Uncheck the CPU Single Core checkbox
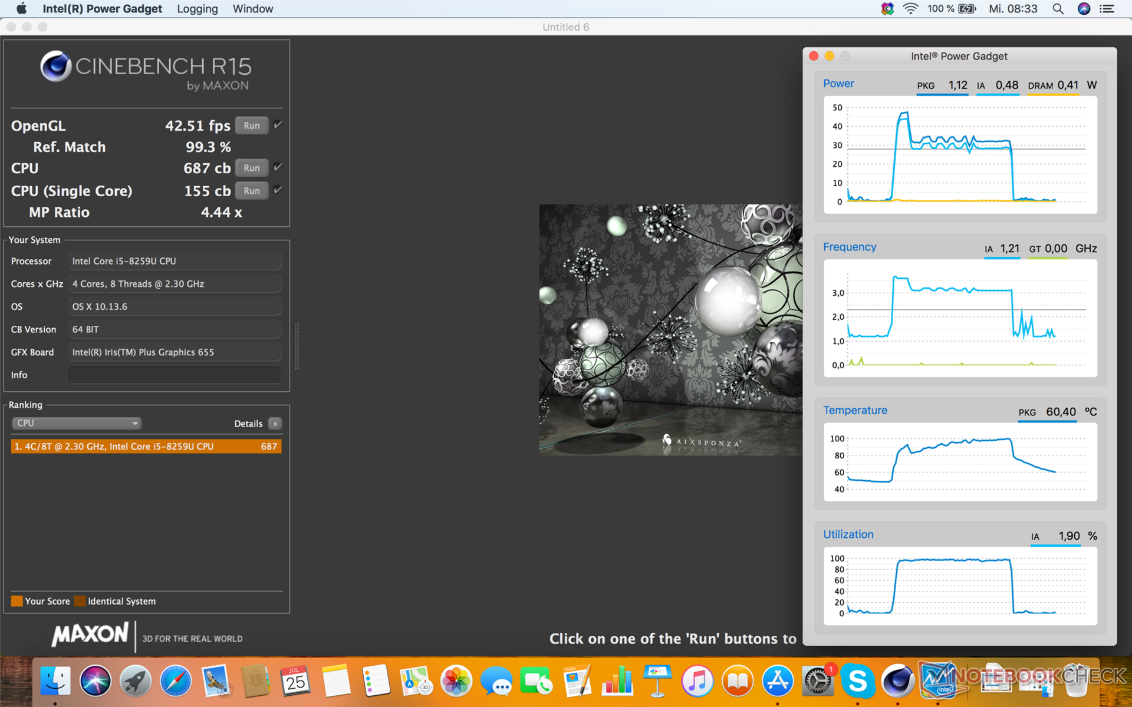This screenshot has width=1132, height=707. [x=278, y=190]
